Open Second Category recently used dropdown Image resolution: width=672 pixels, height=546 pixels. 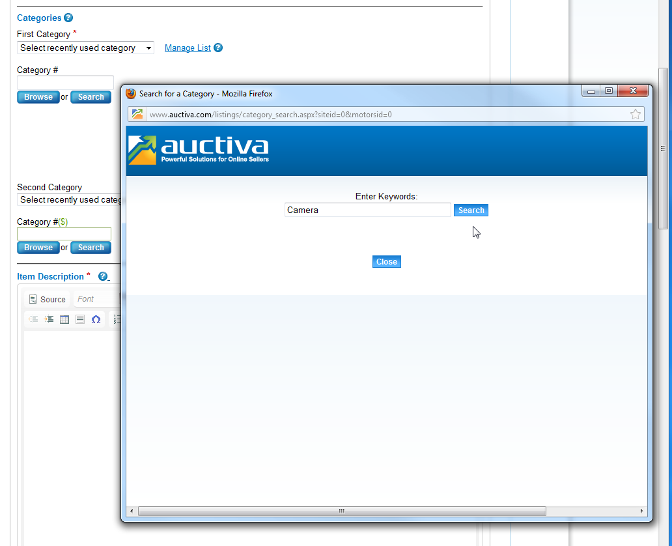69,199
